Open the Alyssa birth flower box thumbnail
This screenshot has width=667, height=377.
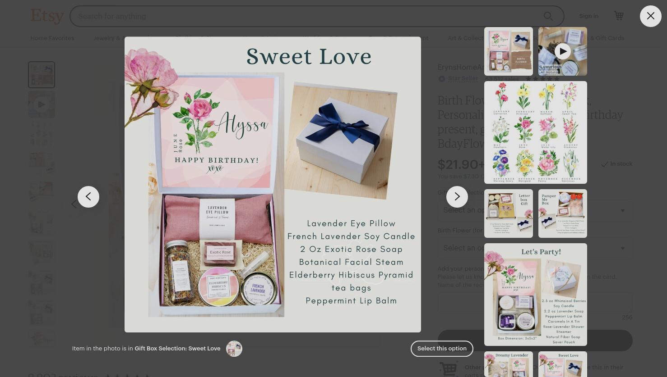[509, 51]
